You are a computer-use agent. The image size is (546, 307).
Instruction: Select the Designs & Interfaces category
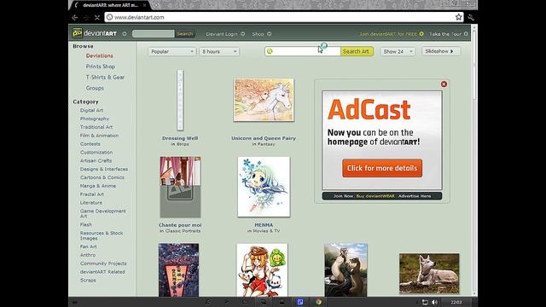point(104,169)
